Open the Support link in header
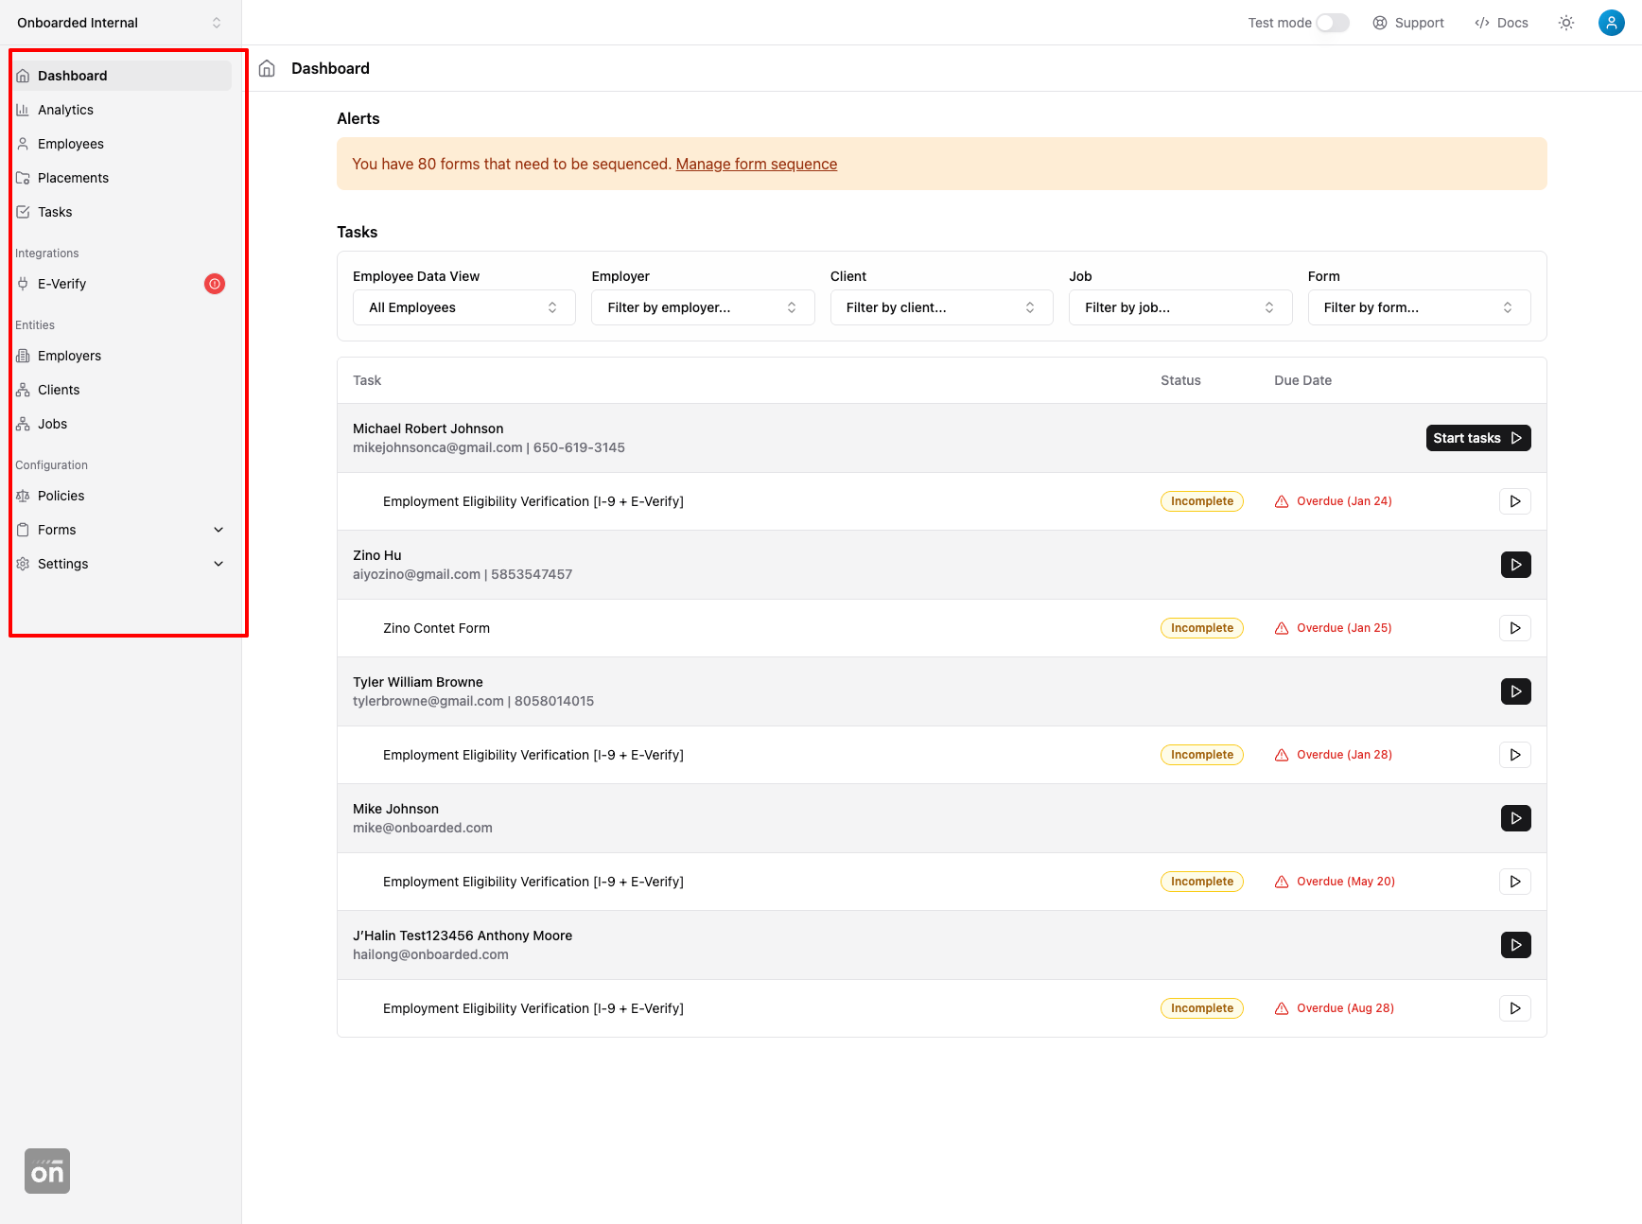Image resolution: width=1642 pixels, height=1224 pixels. pos(1408,23)
